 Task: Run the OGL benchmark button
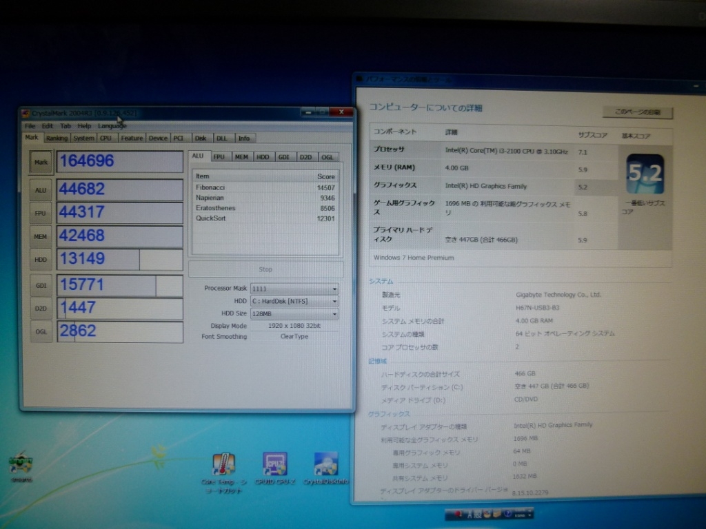41,332
